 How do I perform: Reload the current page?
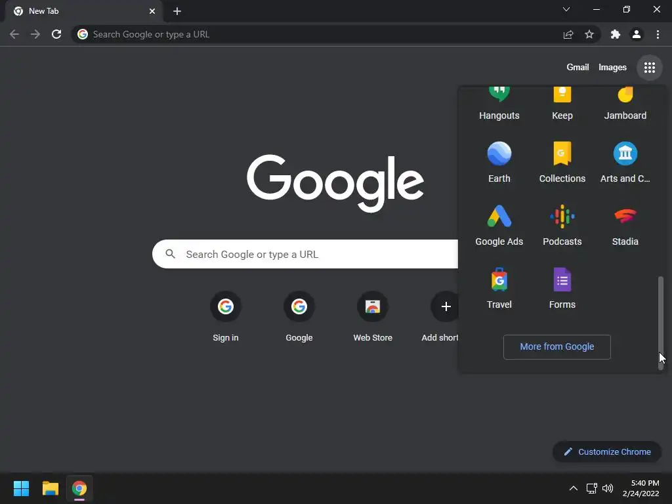coord(56,34)
